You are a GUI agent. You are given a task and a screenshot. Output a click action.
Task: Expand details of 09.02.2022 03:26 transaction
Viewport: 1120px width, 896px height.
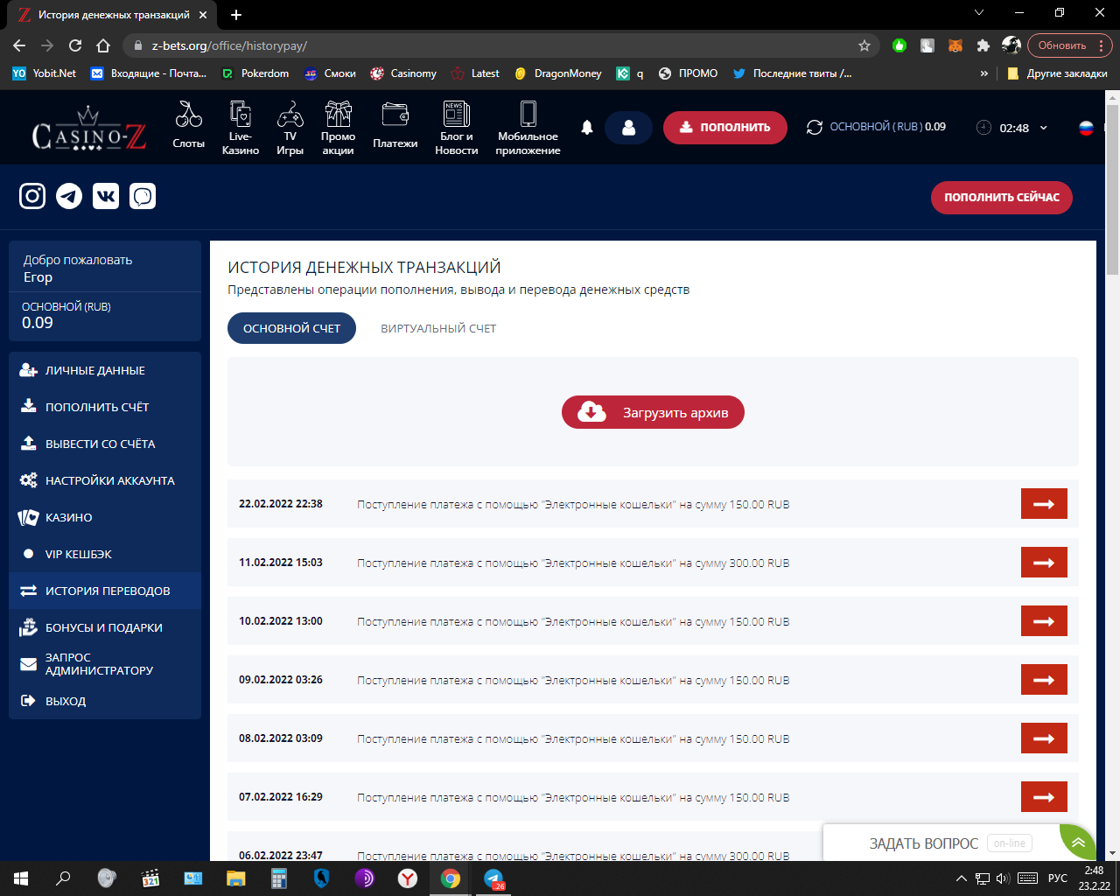tap(1044, 680)
